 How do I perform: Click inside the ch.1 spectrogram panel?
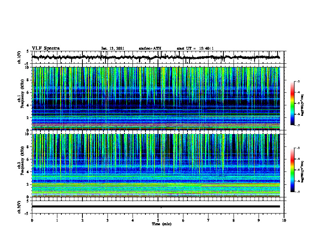[156, 98]
